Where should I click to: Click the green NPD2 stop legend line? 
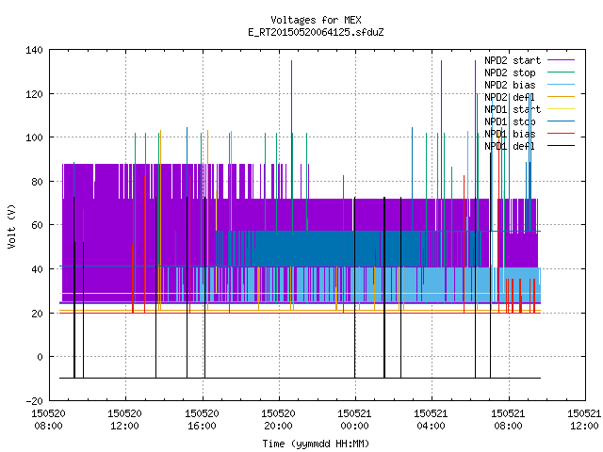coord(561,72)
